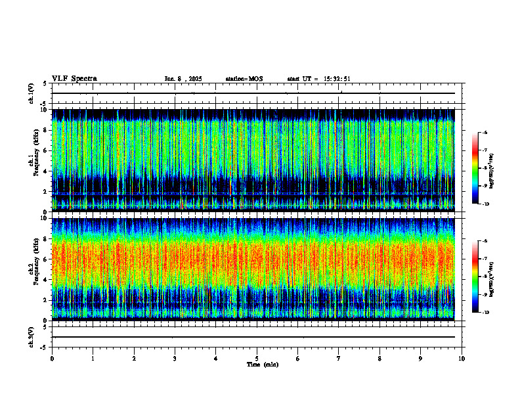Click time axis tick label "6"

[x=297, y=359]
